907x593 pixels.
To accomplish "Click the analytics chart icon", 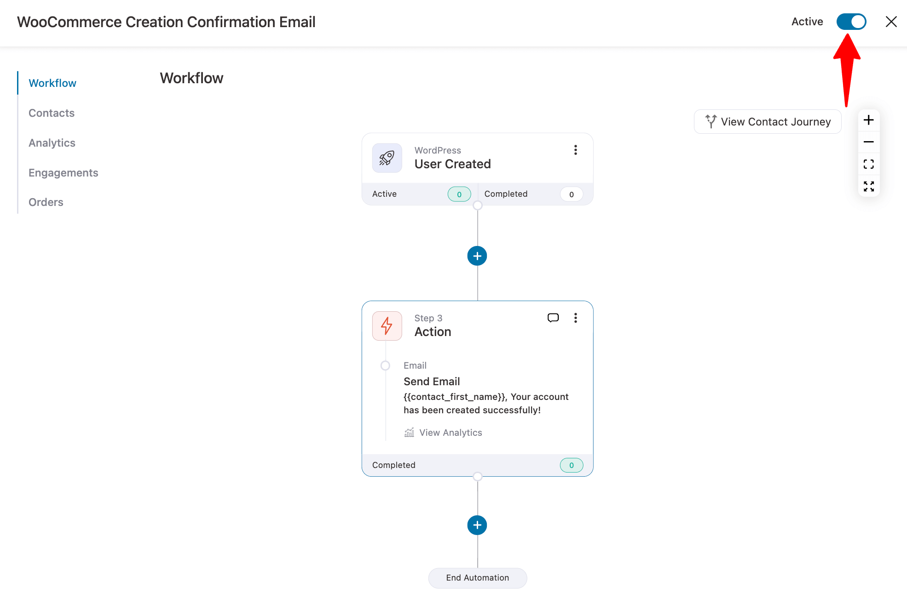I will coord(409,433).
